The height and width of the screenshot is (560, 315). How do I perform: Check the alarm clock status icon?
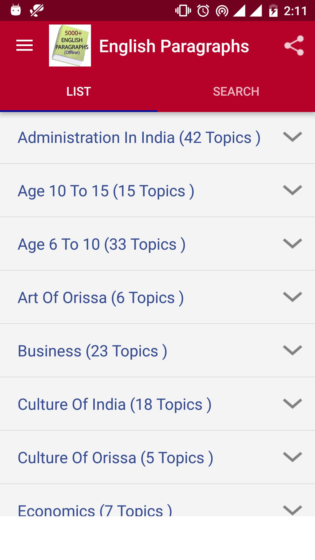tap(203, 11)
